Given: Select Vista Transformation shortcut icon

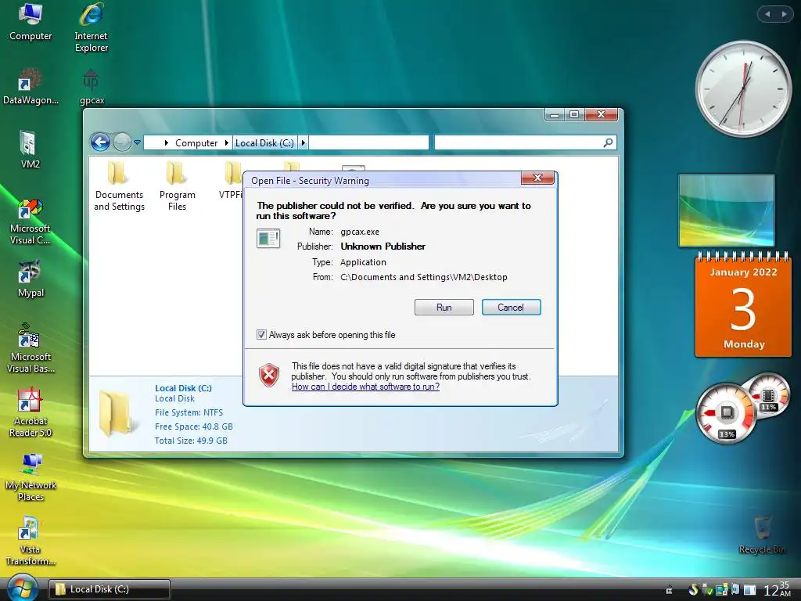Looking at the screenshot, I should point(31,542).
